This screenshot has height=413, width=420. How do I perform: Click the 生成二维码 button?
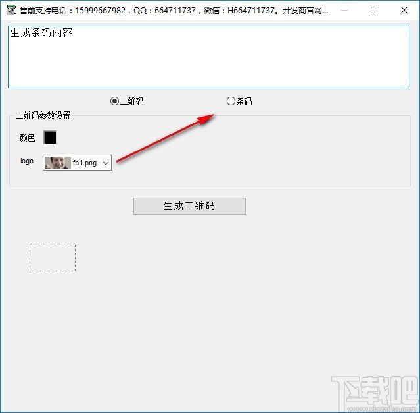coord(189,206)
